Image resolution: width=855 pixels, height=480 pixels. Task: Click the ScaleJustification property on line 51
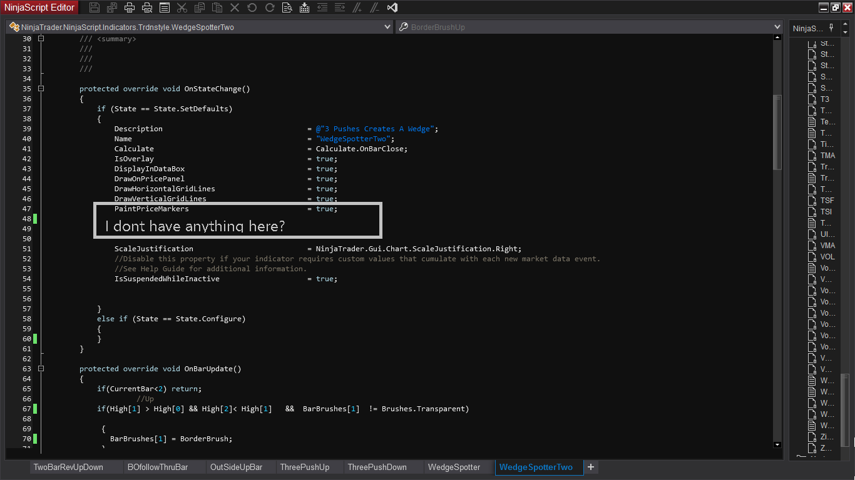(153, 249)
